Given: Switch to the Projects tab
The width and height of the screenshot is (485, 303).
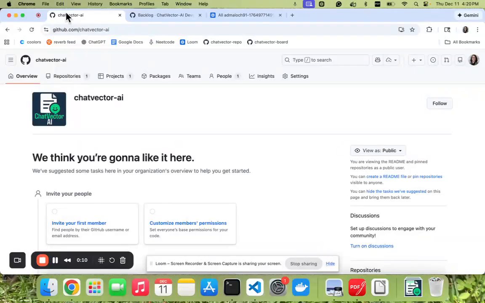Looking at the screenshot, I should tap(115, 76).
